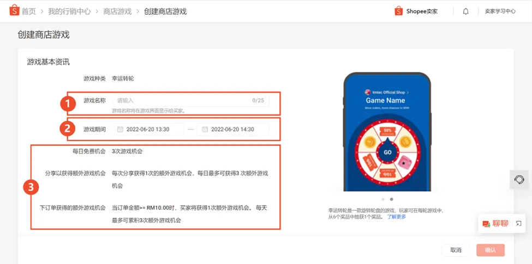Click tmtec Official Shop in phone preview
Viewport: 532px width, 264px height.
pyautogui.click(x=386, y=92)
